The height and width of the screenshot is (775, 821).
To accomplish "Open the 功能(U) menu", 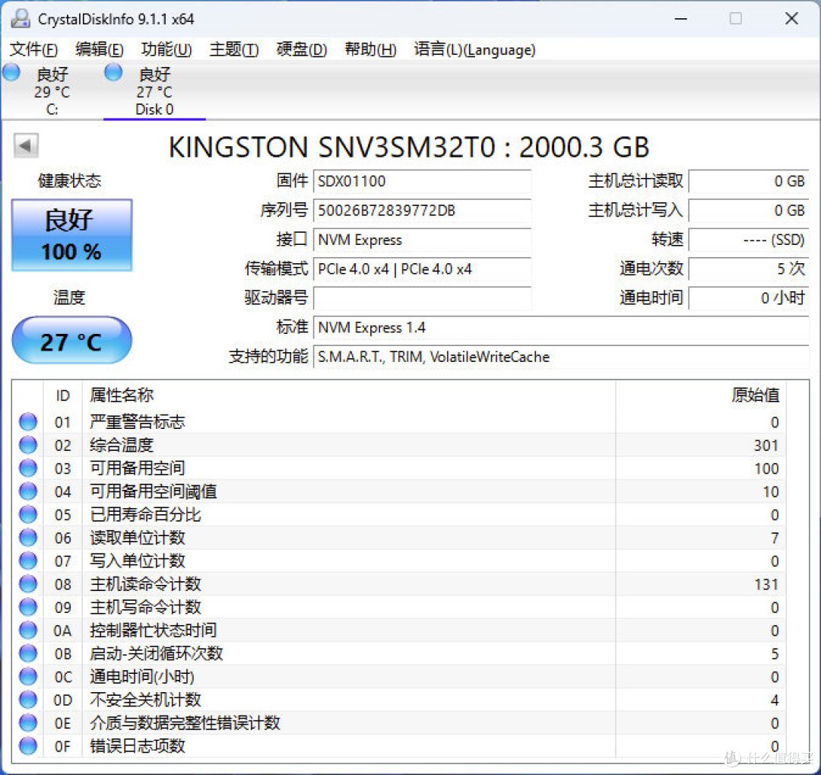I will click(x=166, y=49).
